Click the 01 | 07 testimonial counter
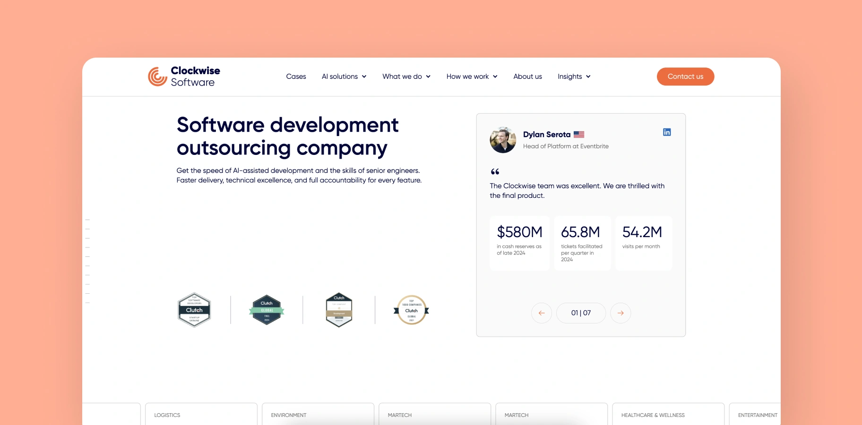 tap(581, 313)
